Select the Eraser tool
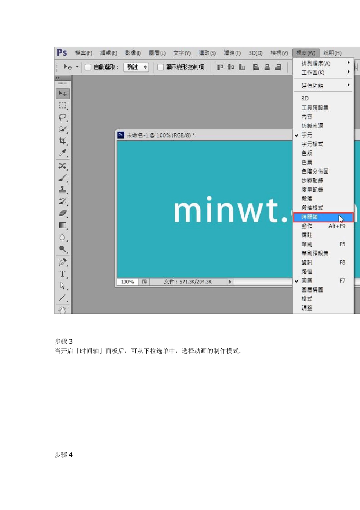 point(63,213)
